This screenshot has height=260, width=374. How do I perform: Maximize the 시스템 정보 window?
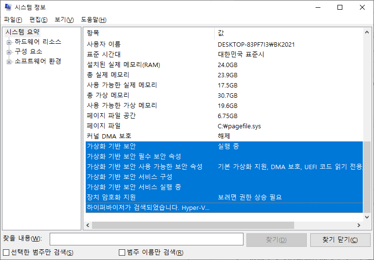(x=340, y=7)
